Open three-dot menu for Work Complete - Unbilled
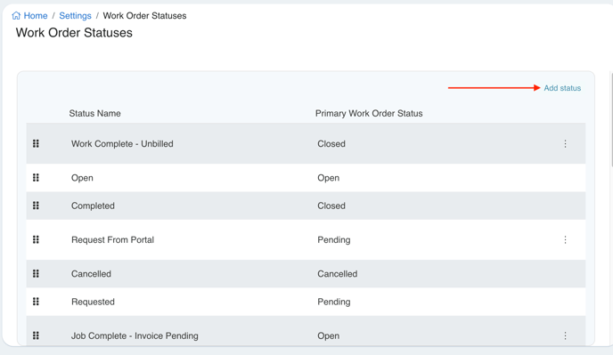 coord(565,144)
